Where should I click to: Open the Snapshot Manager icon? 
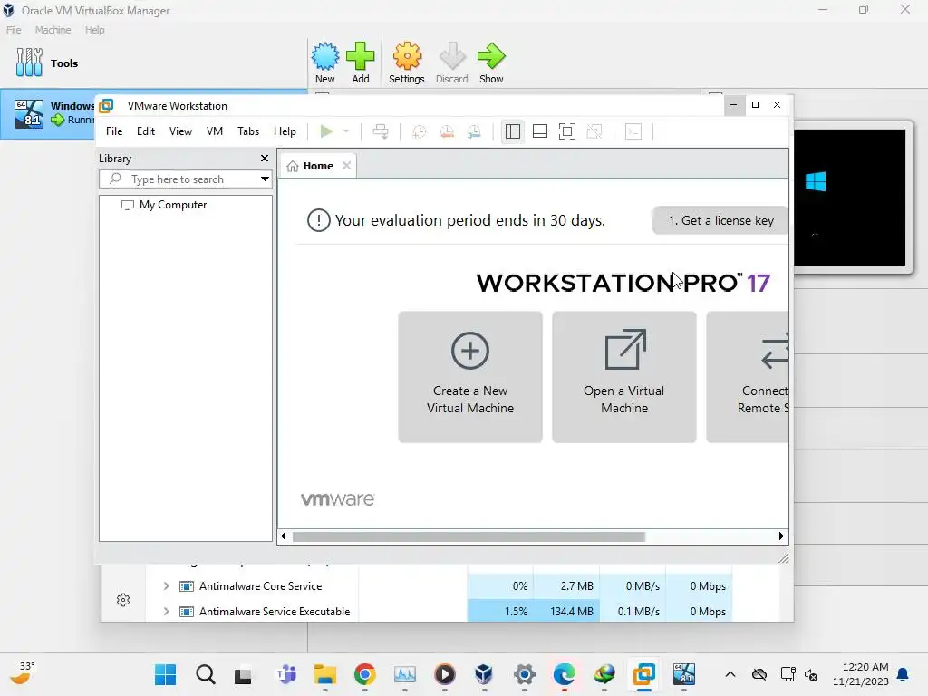pyautogui.click(x=474, y=131)
